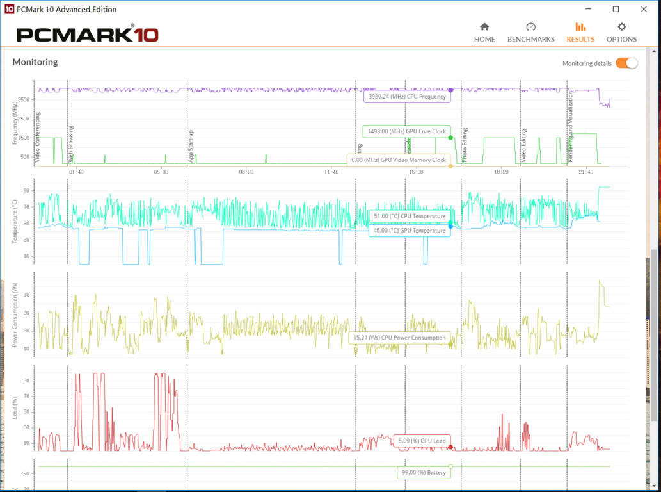
Task: Click the purple CPU Frequency data point
Action: (x=450, y=90)
